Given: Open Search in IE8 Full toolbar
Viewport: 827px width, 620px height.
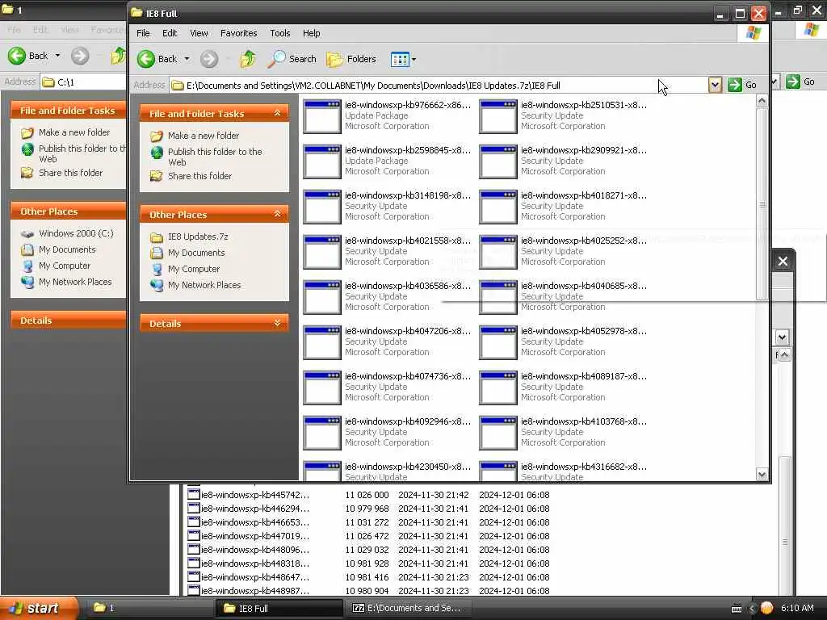Looking at the screenshot, I should 292,59.
